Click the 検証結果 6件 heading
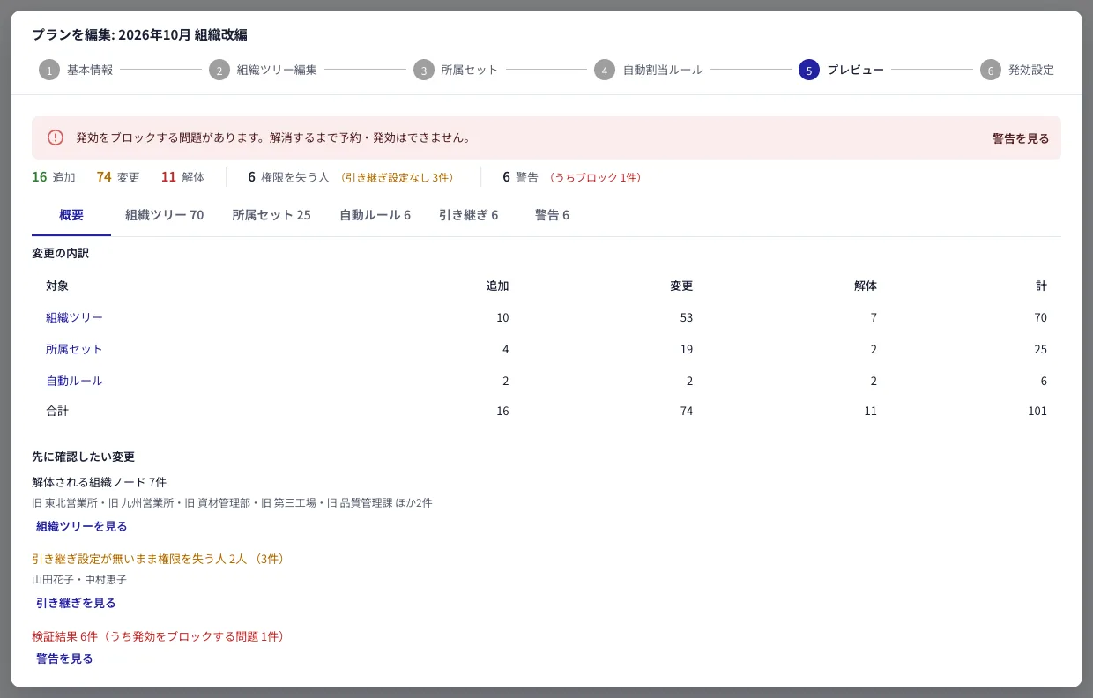This screenshot has width=1093, height=698. [x=160, y=636]
